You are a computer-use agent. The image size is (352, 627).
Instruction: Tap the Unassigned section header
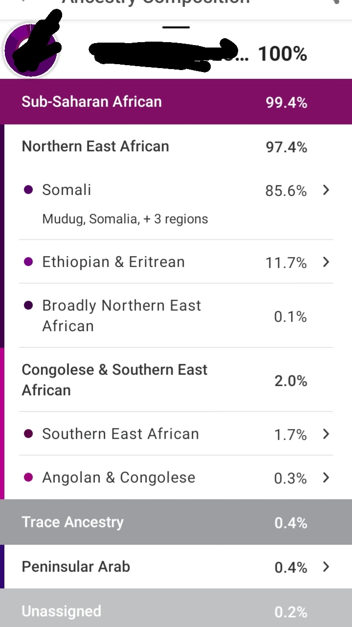(176, 611)
